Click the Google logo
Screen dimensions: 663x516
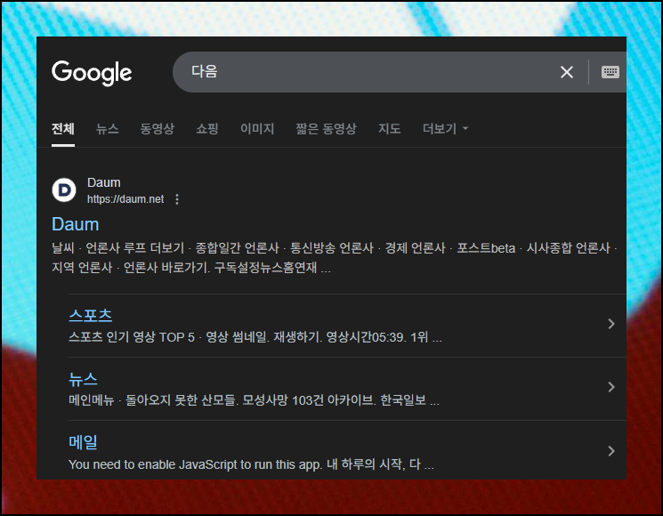coord(92,73)
